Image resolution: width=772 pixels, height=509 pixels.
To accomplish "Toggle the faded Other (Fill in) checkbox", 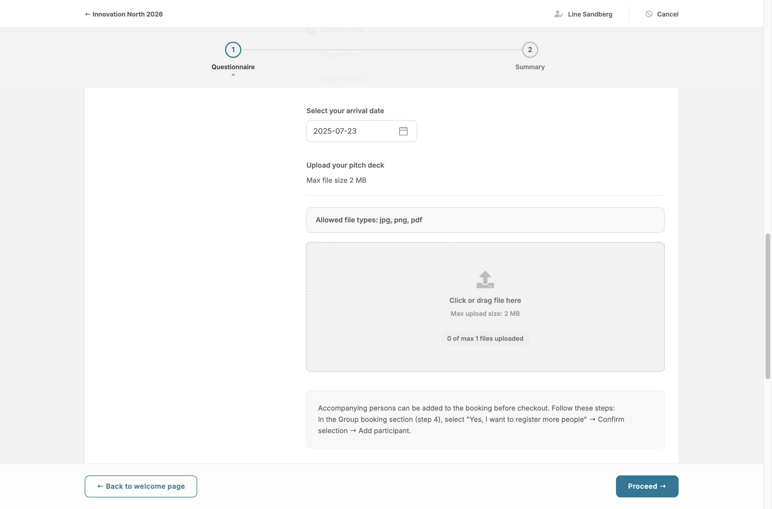I will click(311, 79).
